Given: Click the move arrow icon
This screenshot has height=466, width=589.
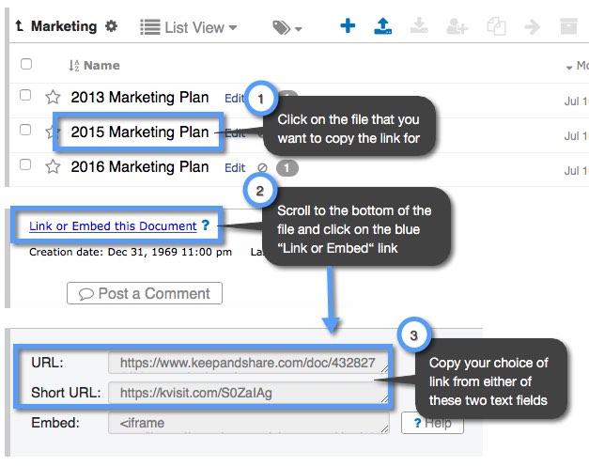Looking at the screenshot, I should click(532, 26).
